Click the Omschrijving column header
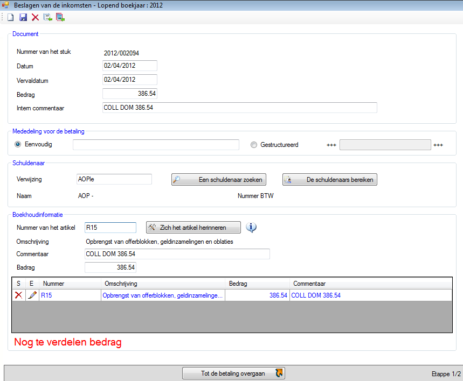This screenshot has height=381, width=463. coord(163,284)
